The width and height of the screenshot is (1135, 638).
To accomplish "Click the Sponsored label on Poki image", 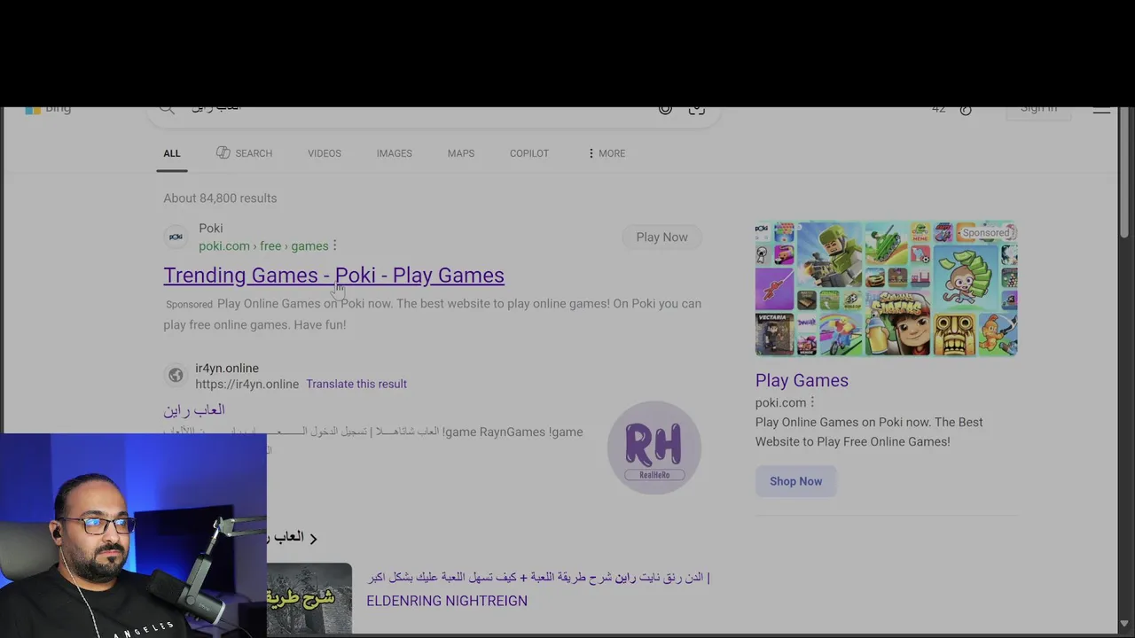I will (987, 233).
